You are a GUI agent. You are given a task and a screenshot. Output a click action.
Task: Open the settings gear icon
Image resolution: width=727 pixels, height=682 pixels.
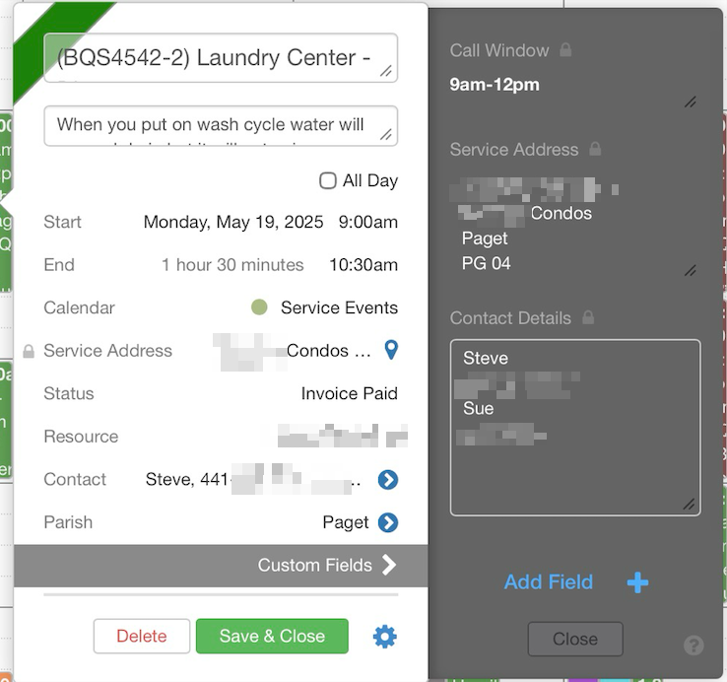coord(384,637)
